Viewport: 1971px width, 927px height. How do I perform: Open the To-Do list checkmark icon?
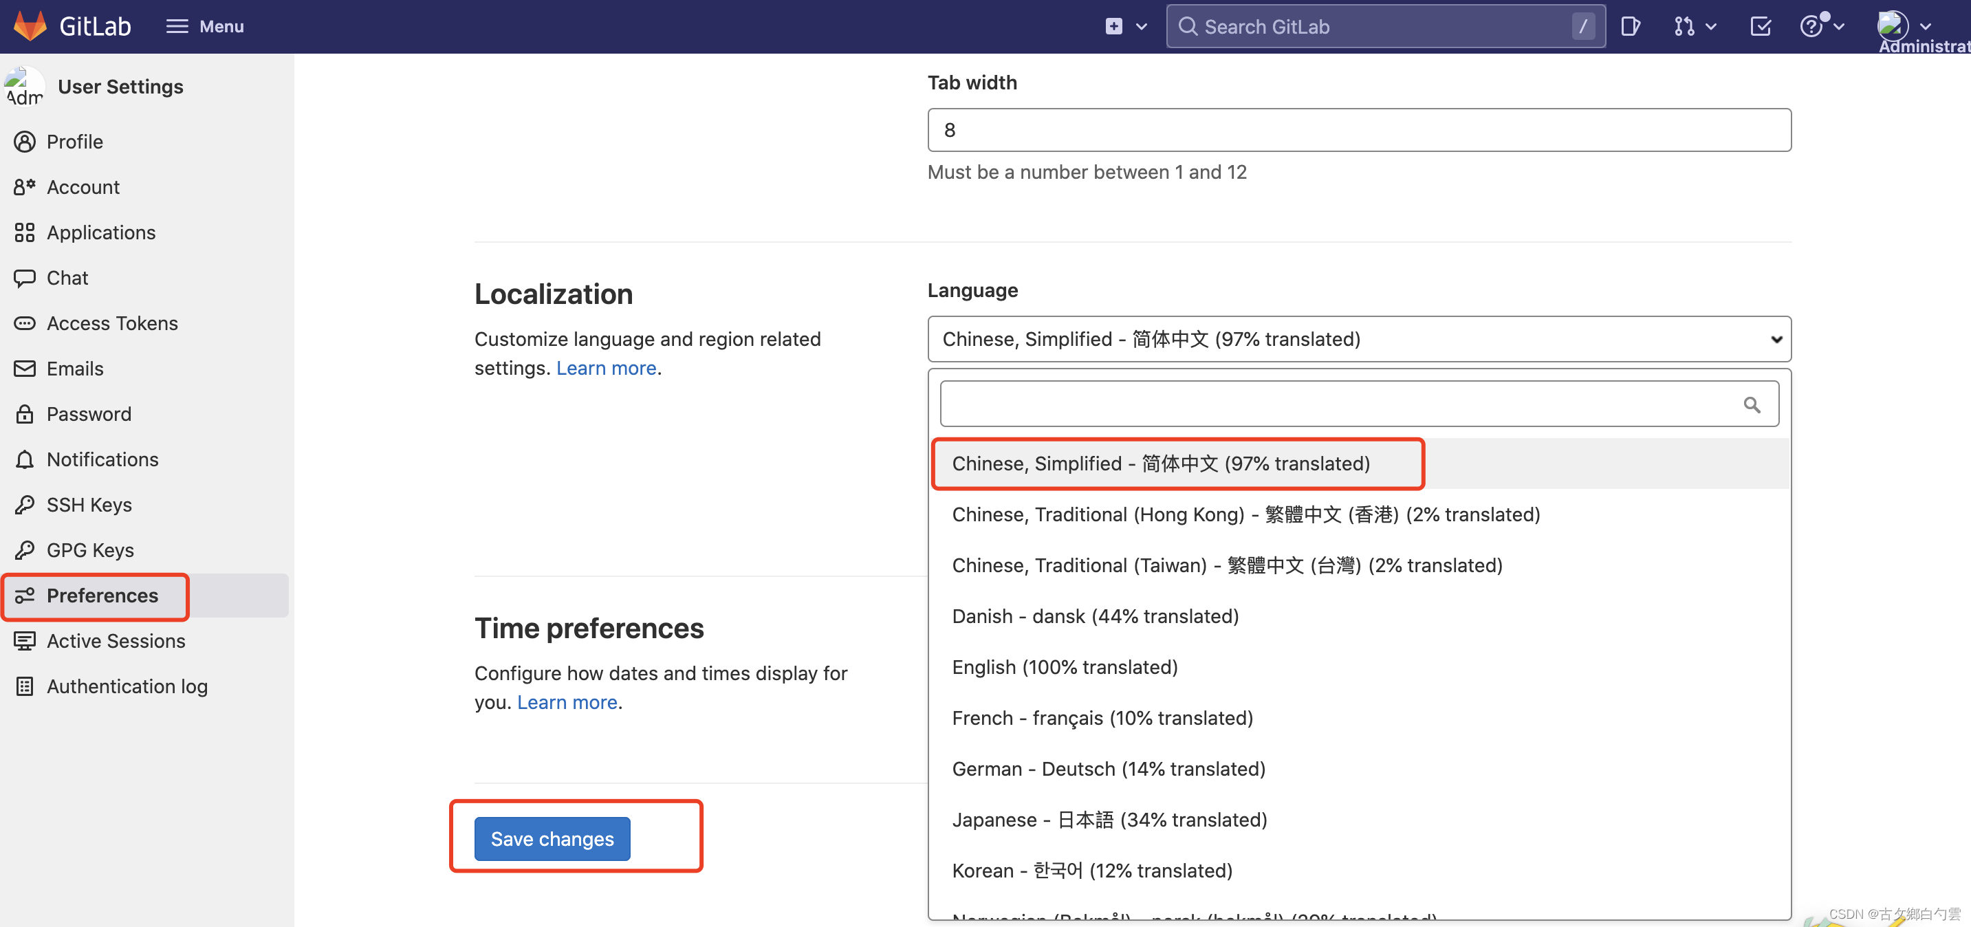pyautogui.click(x=1760, y=27)
